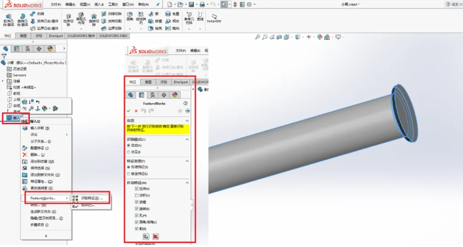
Task: Select the Sensors item in the feature tree
Action: click(x=17, y=75)
